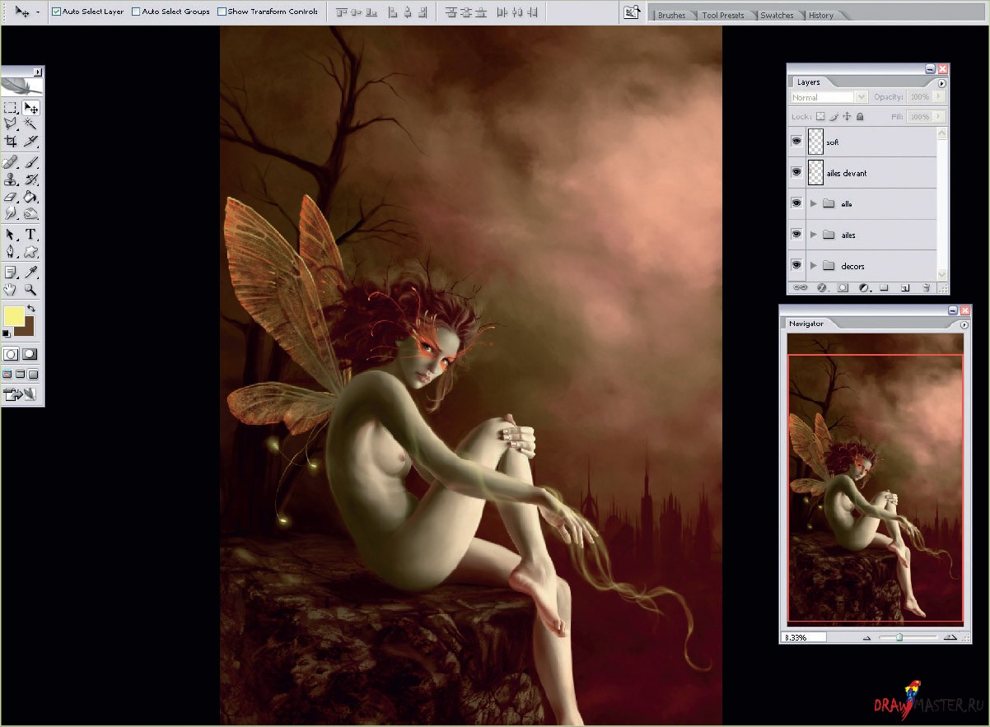The height and width of the screenshot is (727, 990).
Task: Toggle lock image pixels brush icon
Action: click(x=834, y=118)
